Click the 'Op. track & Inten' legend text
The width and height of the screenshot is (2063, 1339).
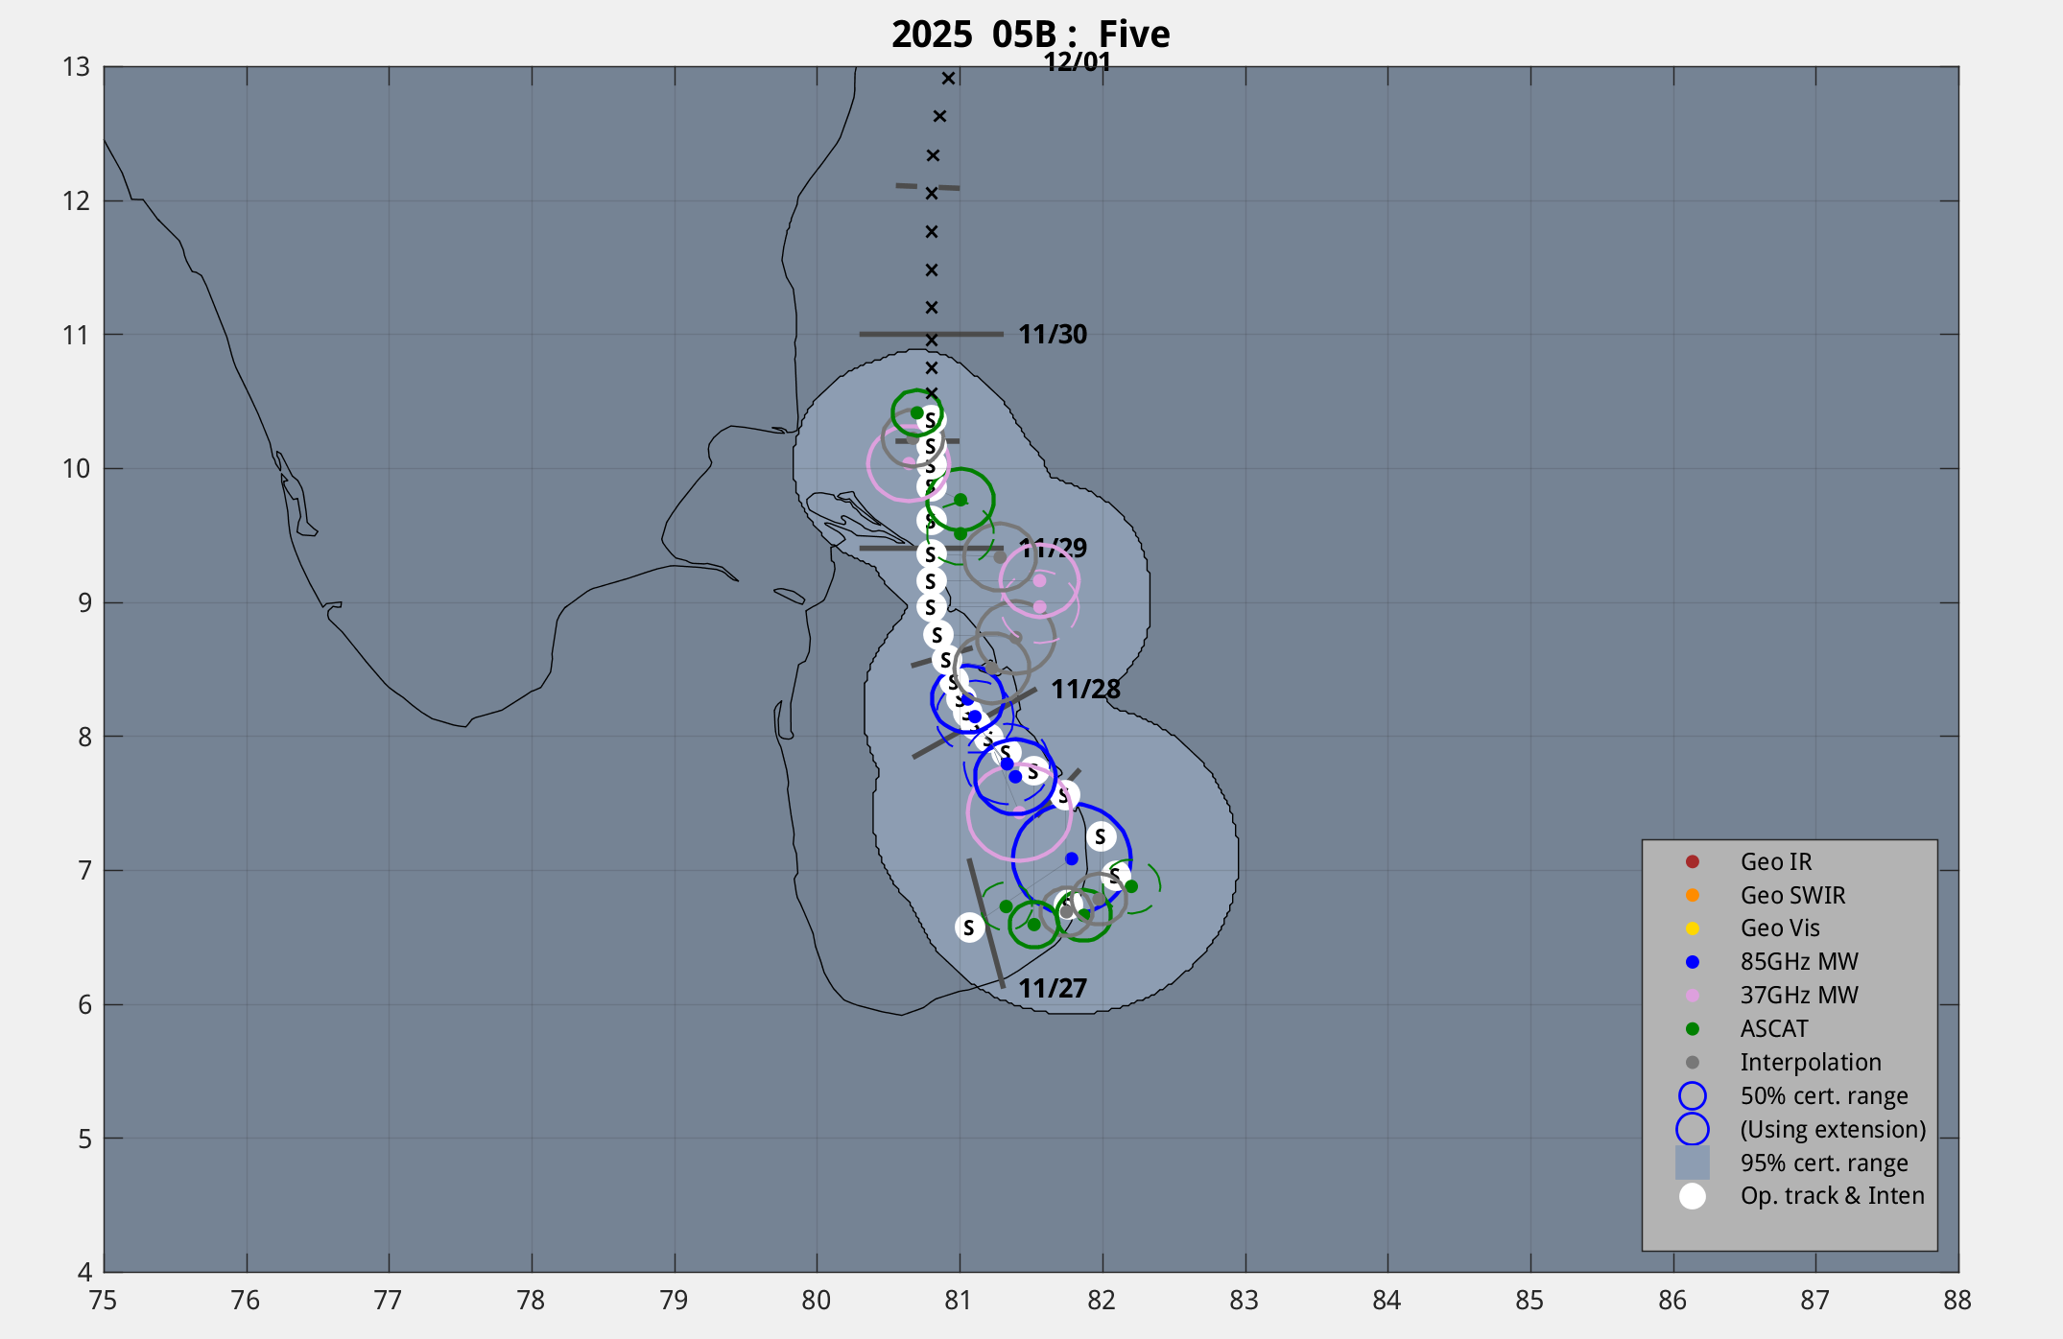(1832, 1196)
